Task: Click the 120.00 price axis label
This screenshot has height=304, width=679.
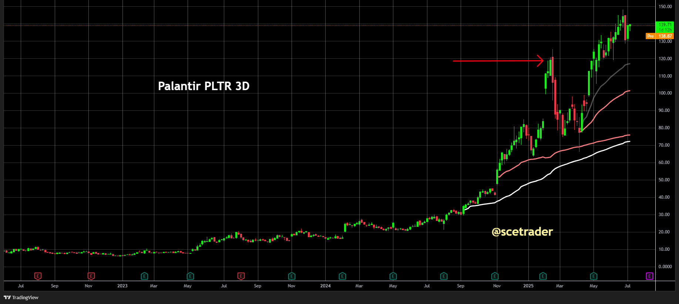Action: (x=665, y=59)
